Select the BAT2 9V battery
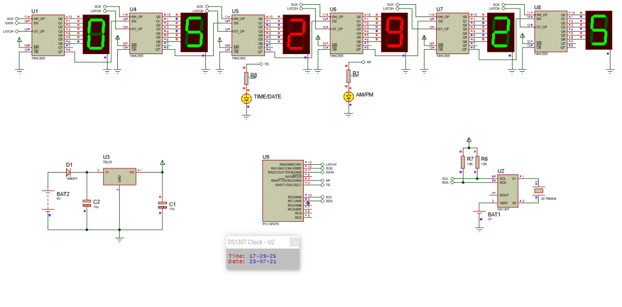This screenshot has width=622, height=307. (47, 201)
